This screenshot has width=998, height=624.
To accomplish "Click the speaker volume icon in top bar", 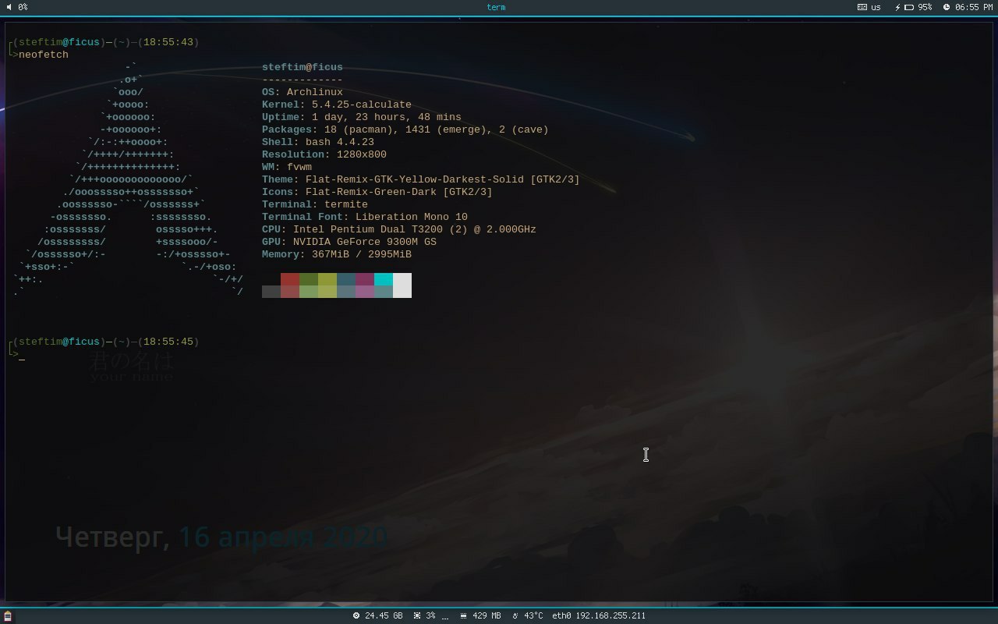I will 9,7.
